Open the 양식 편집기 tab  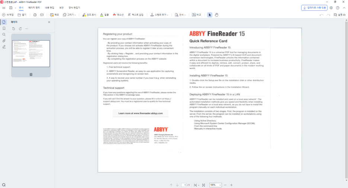pos(74,8)
